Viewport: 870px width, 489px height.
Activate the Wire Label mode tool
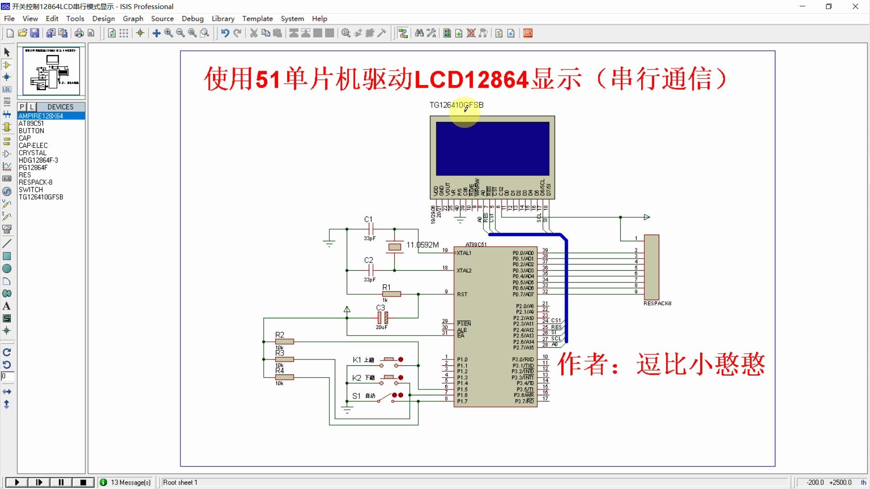[7, 89]
